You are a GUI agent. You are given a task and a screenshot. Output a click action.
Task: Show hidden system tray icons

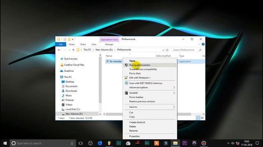[228, 143]
